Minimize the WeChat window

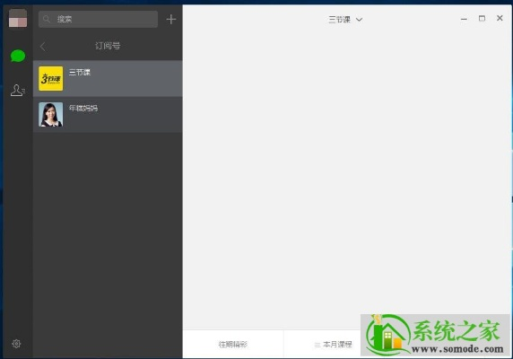(464, 19)
